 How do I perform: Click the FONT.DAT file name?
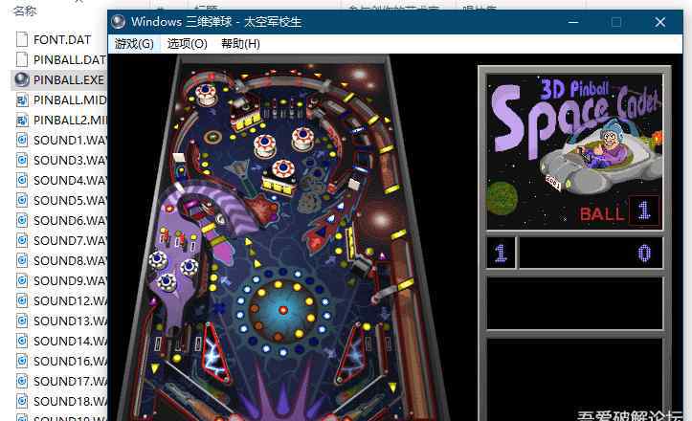pyautogui.click(x=62, y=40)
